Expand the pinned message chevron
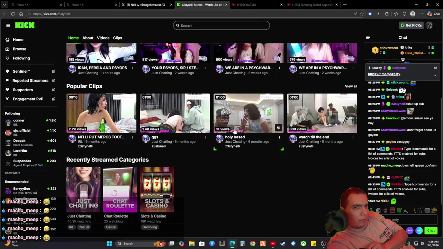443x249 pixels. (x=435, y=75)
